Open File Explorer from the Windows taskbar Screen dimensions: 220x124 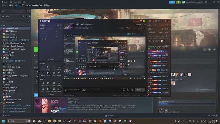tap(50, 121)
